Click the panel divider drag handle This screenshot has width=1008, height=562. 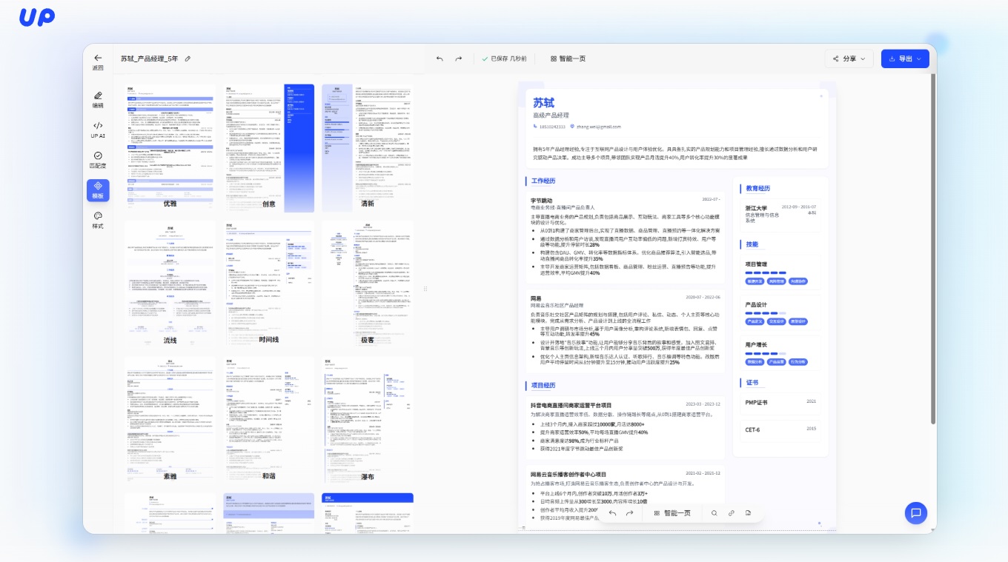(425, 289)
